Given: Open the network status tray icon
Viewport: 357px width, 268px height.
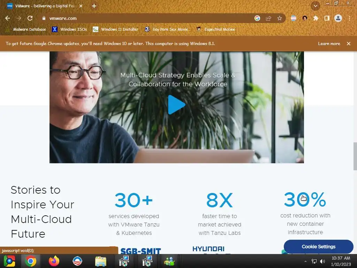Looking at the screenshot, I should [314, 261].
